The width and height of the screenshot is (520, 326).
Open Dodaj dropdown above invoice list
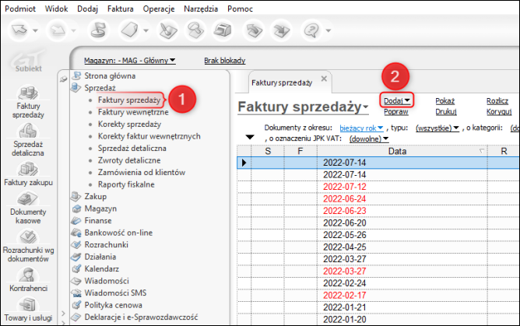click(x=397, y=100)
